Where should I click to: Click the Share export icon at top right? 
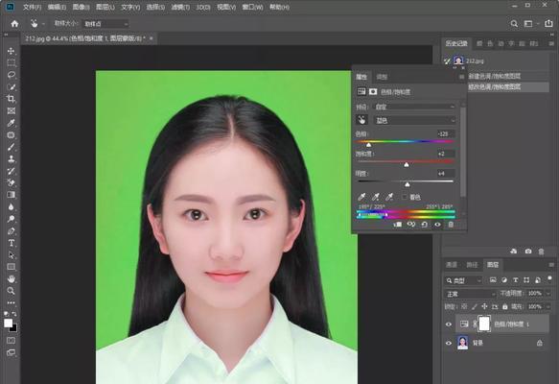(548, 24)
